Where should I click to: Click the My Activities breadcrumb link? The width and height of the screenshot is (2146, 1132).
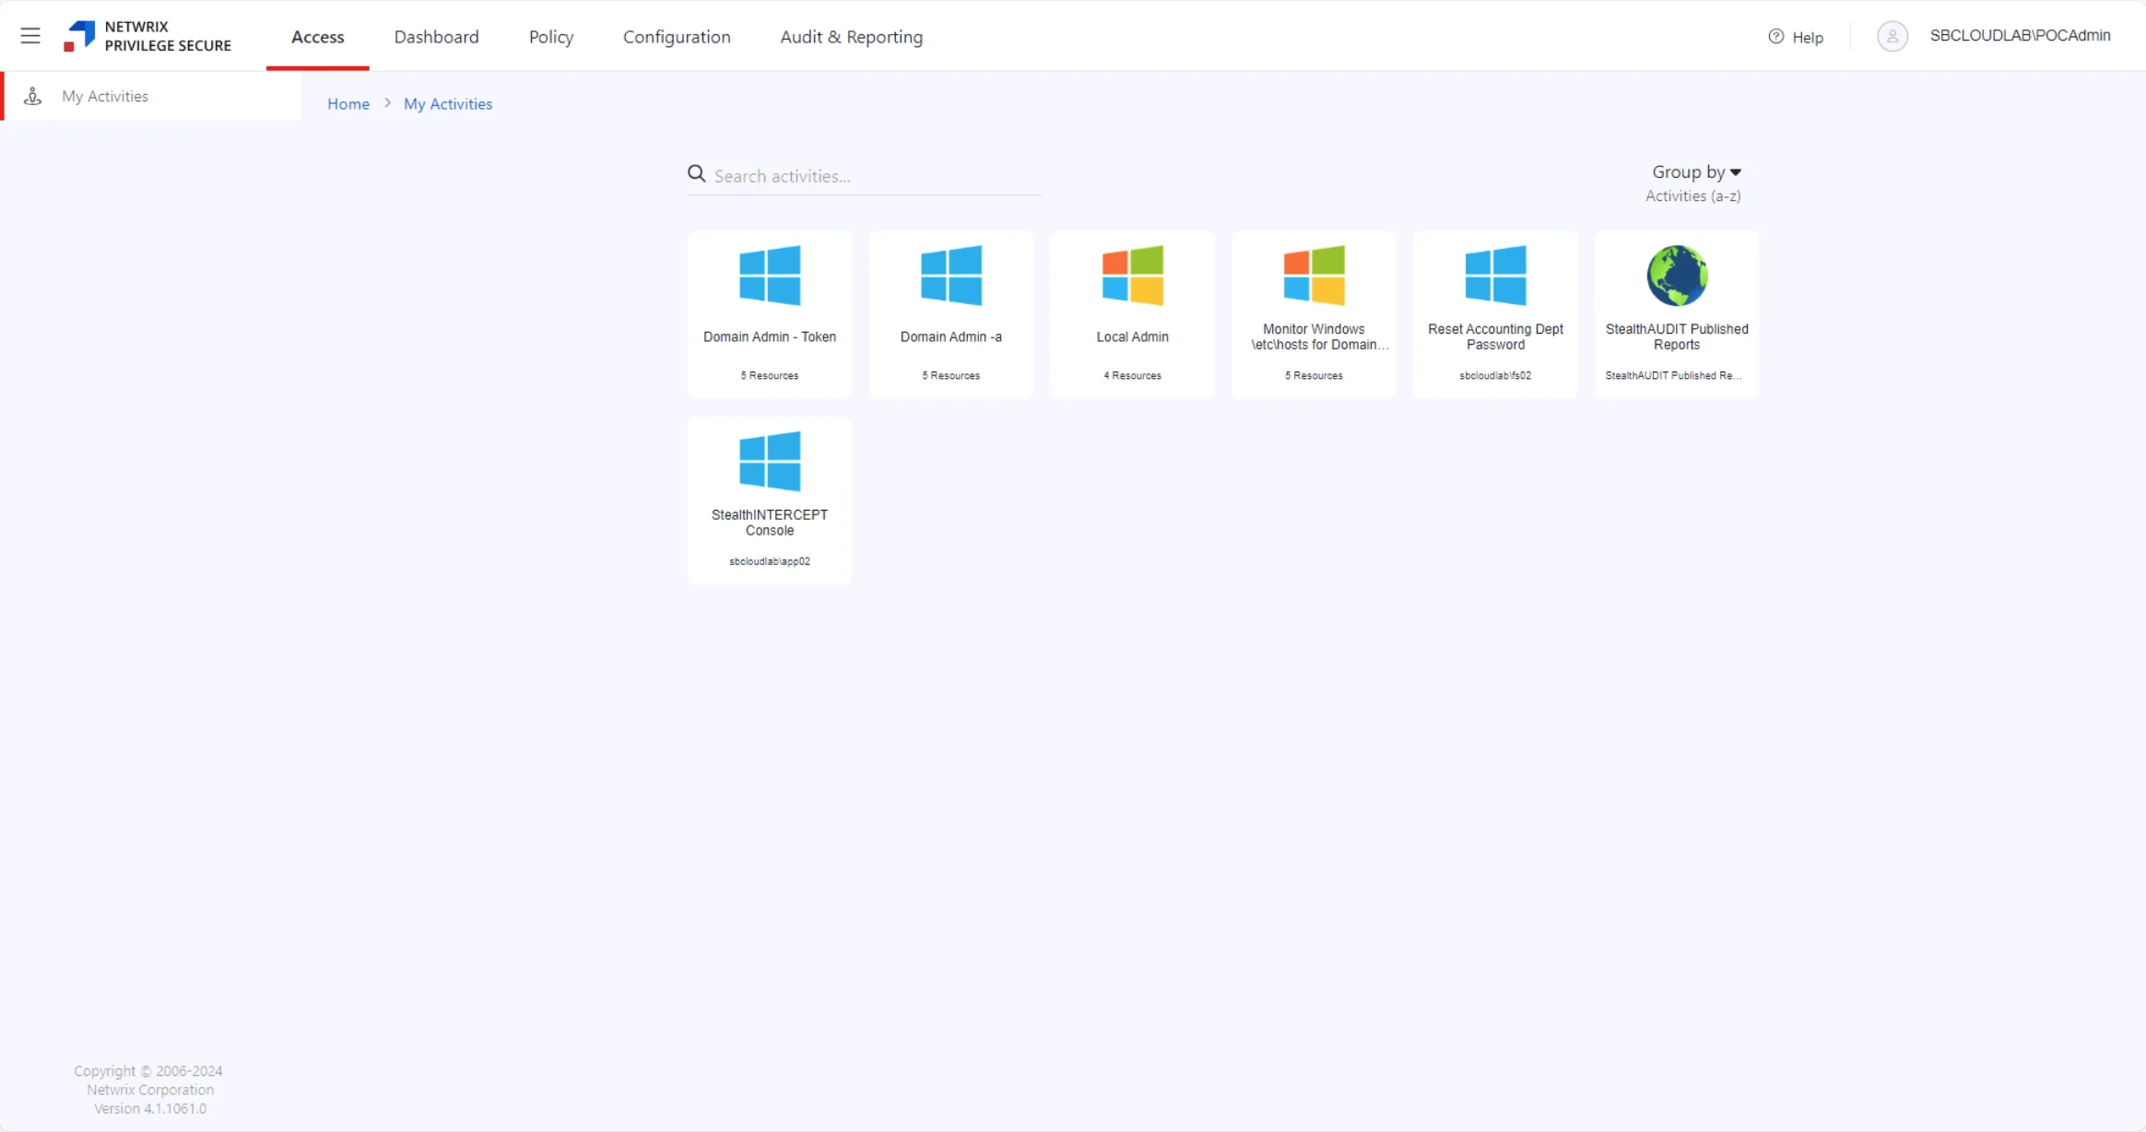click(448, 104)
